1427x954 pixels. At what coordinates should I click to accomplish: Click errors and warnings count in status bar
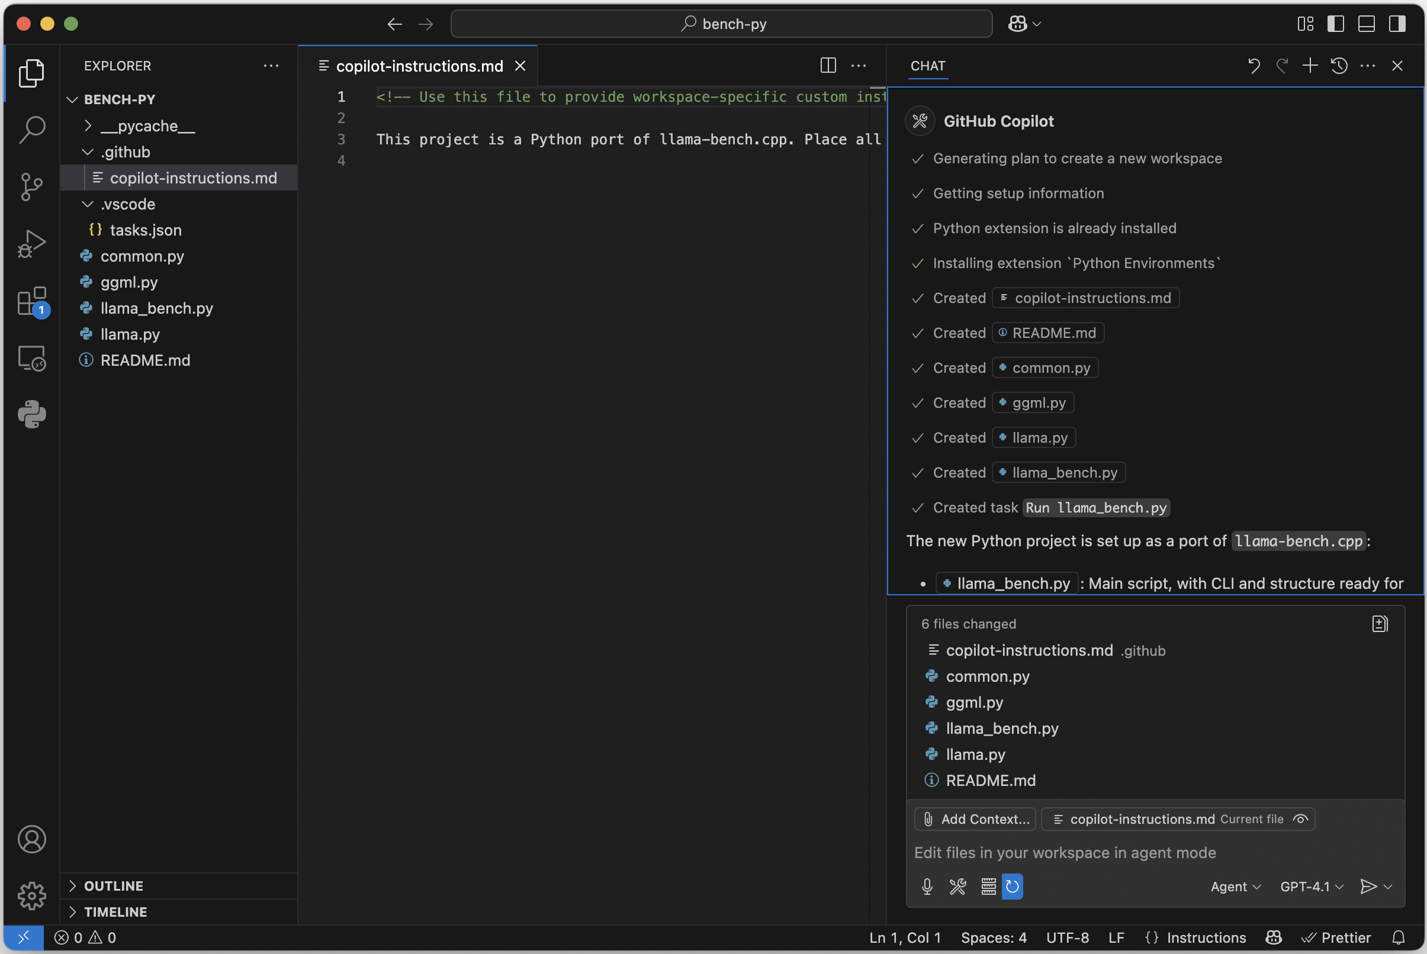click(x=85, y=937)
